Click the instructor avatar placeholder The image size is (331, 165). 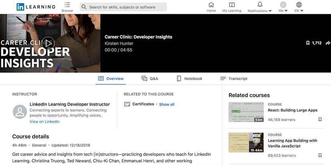[x=20, y=112]
